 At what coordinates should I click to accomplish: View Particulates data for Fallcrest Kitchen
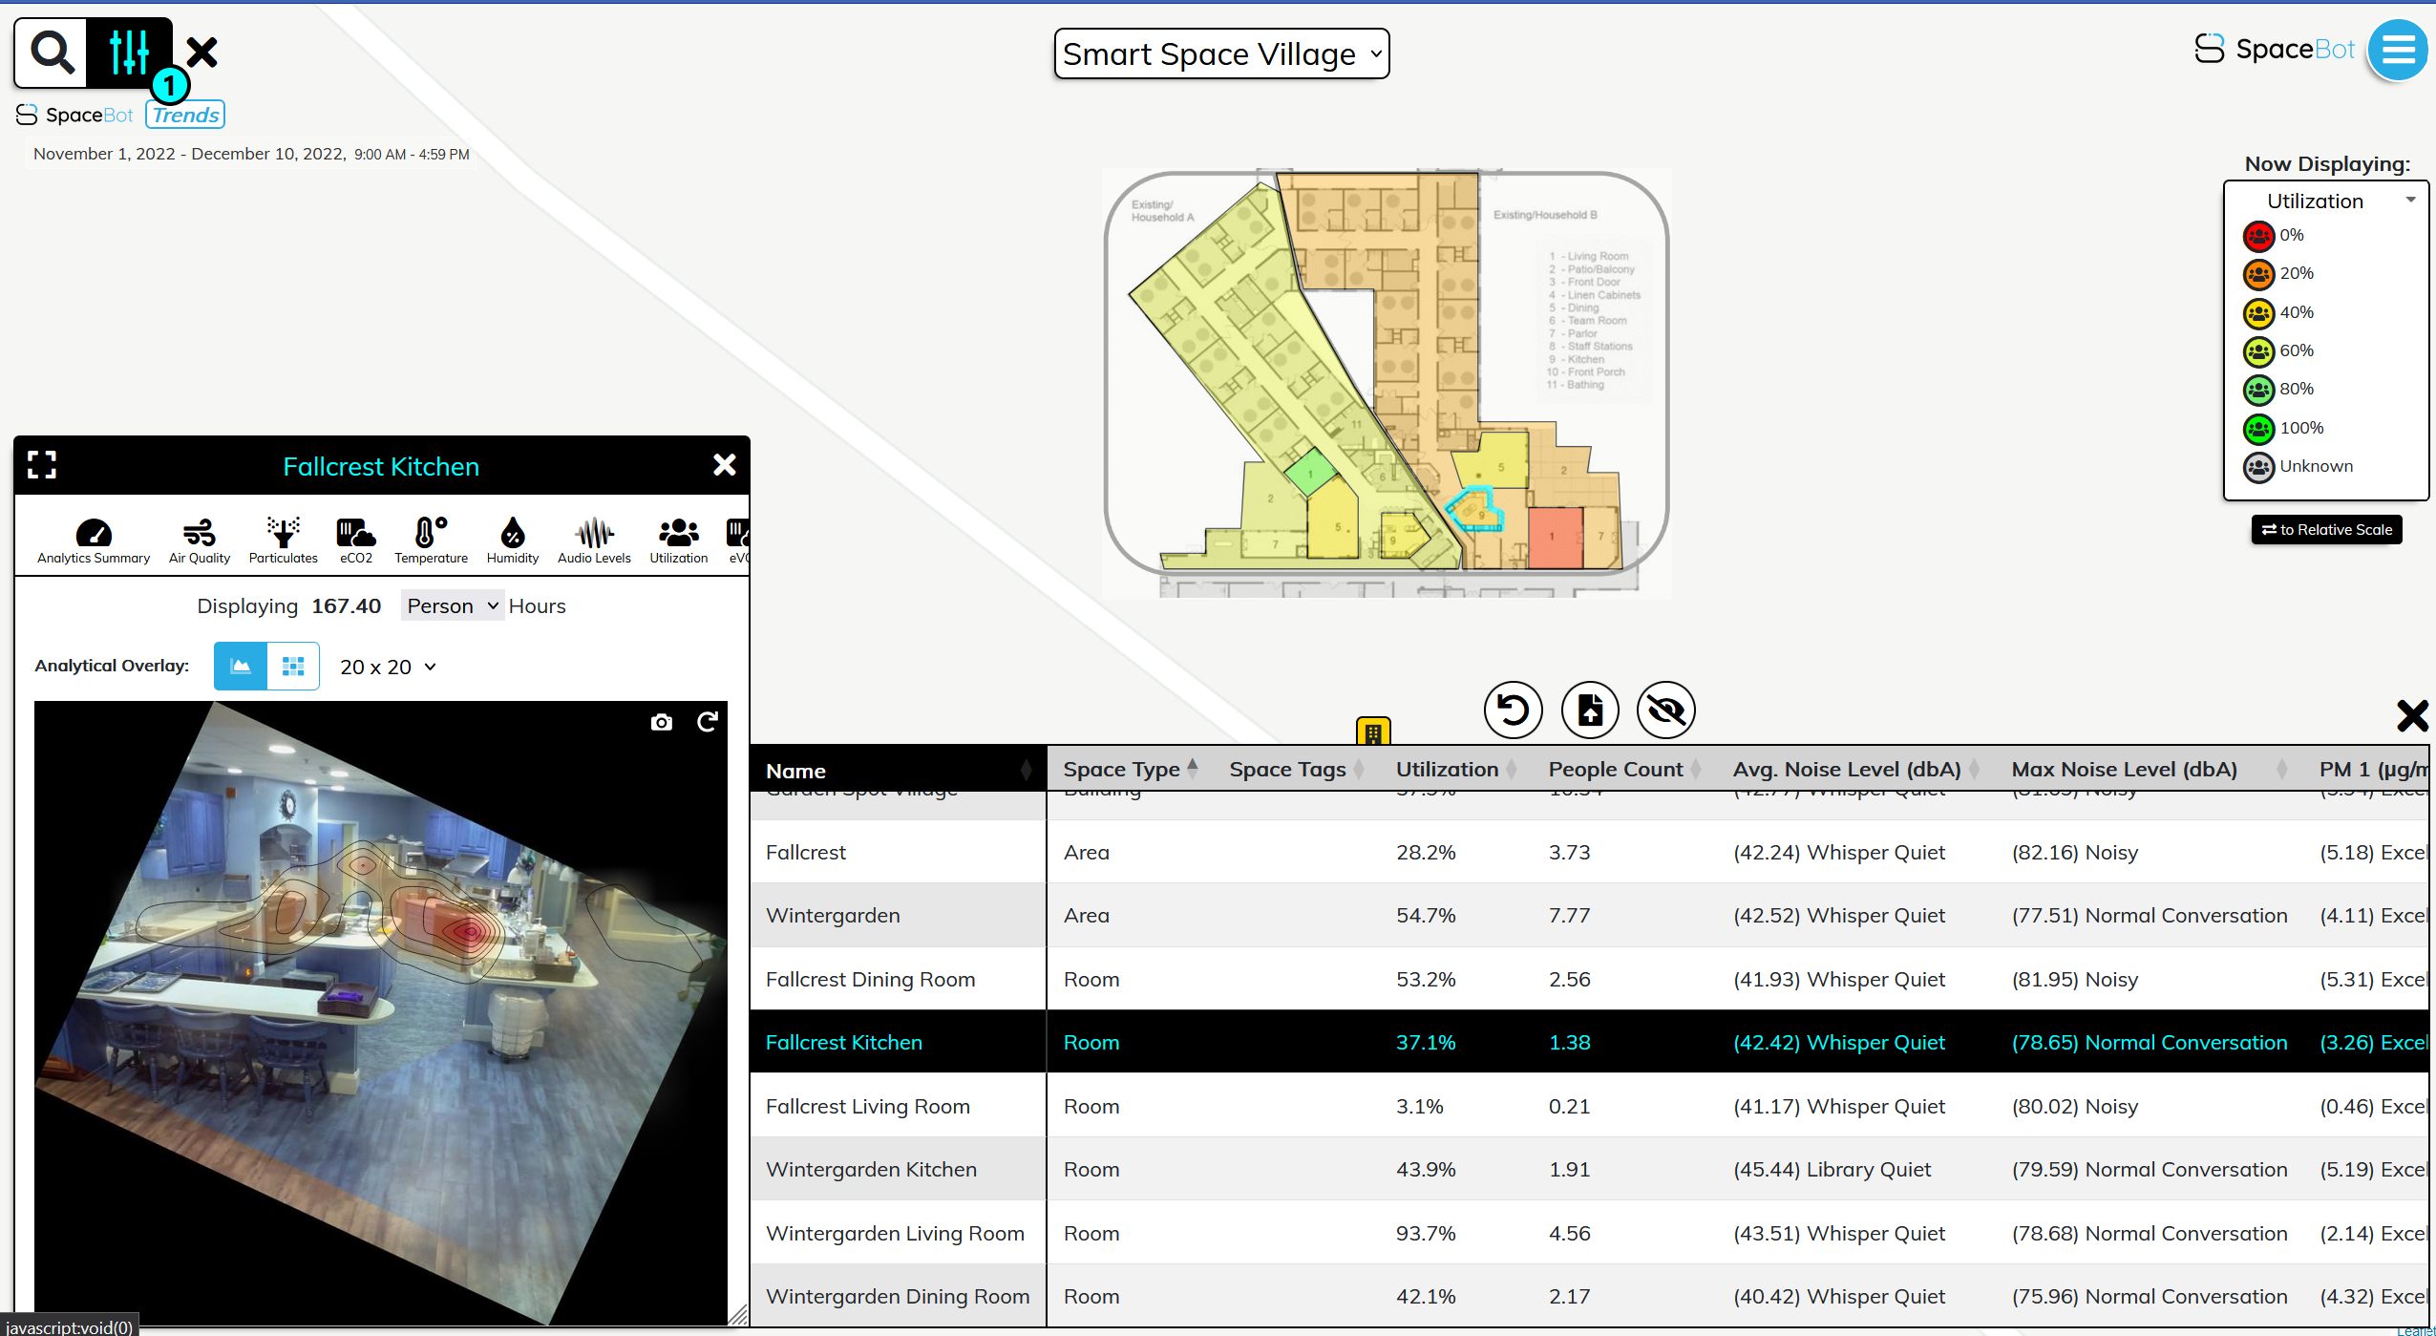coord(283,538)
